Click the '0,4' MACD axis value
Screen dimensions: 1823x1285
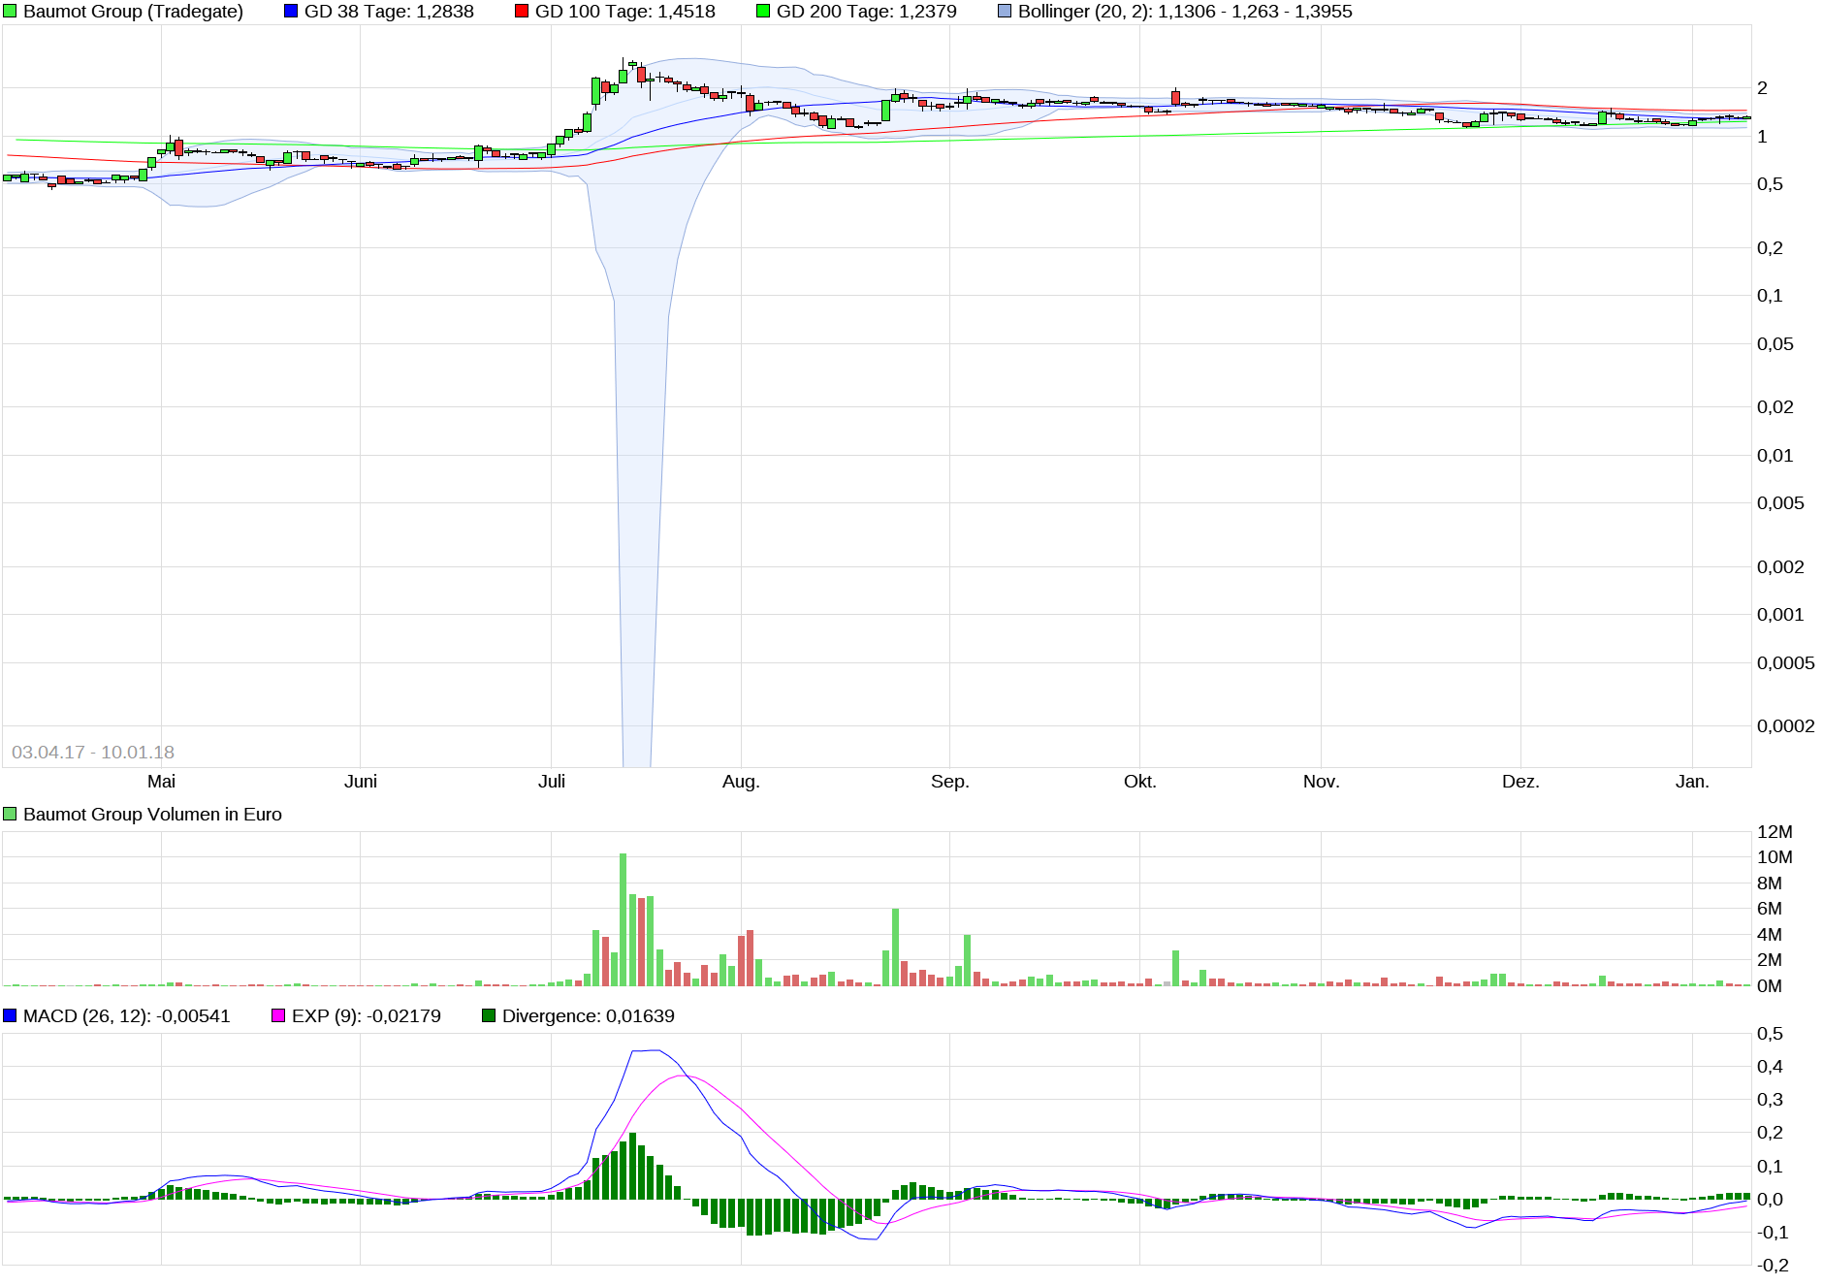point(1771,1067)
